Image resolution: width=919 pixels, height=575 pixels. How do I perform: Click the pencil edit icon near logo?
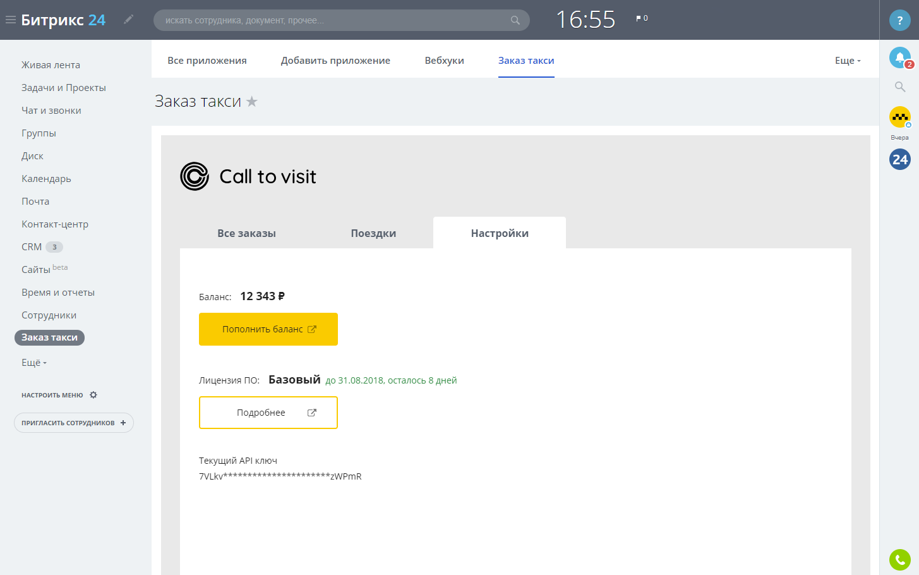click(x=128, y=20)
